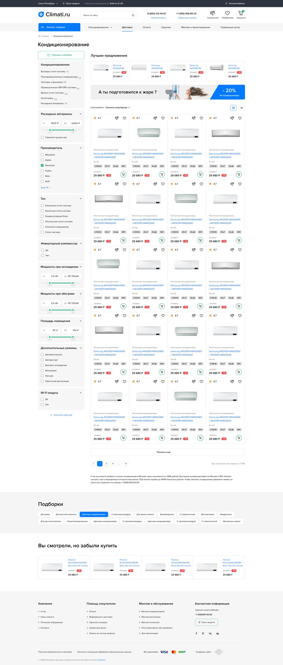This screenshot has height=665, width=283.
Task: Click the chevron after Главная in breadcrumbs
Action: pyautogui.click(x=51, y=36)
